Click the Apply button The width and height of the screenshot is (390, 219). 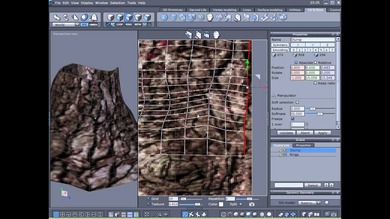click(x=323, y=133)
